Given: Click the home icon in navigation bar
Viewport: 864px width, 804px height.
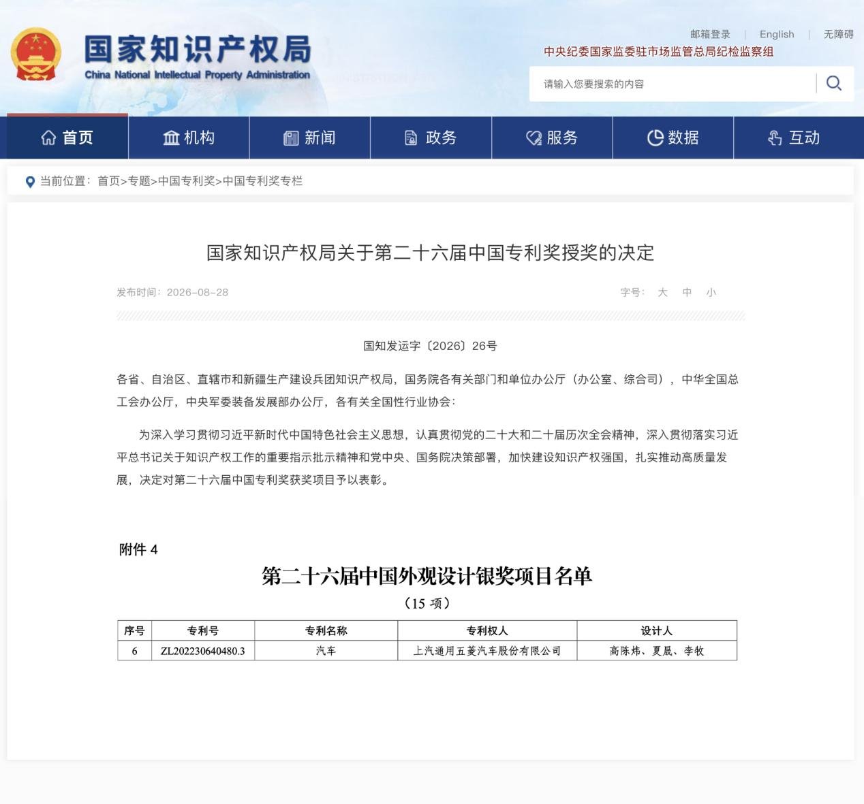Looking at the screenshot, I should tap(48, 138).
